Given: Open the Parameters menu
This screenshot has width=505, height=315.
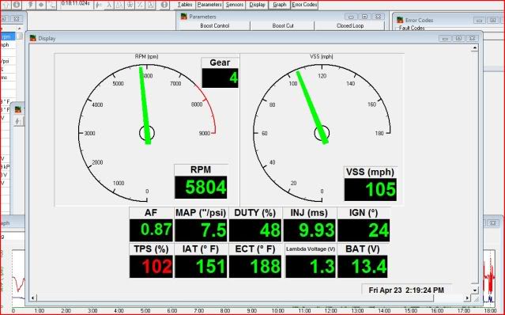Looking at the screenshot, I should (x=209, y=5).
